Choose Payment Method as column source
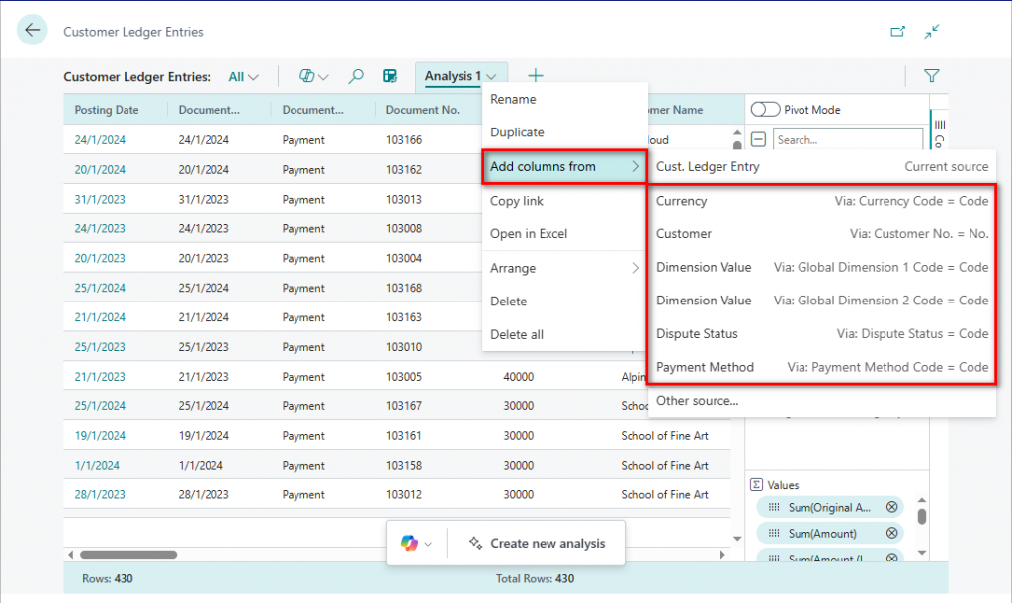This screenshot has width=1012, height=603. click(705, 367)
